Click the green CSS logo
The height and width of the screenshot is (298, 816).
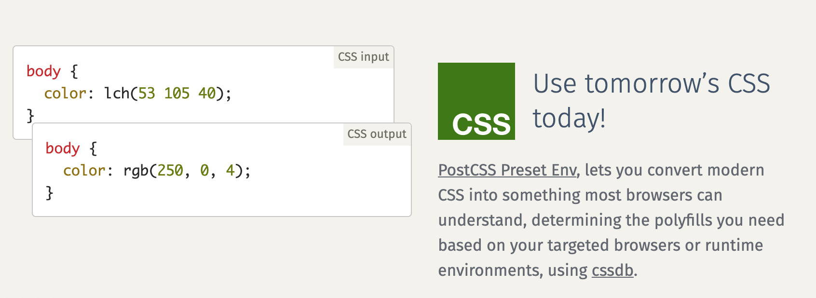(x=476, y=101)
